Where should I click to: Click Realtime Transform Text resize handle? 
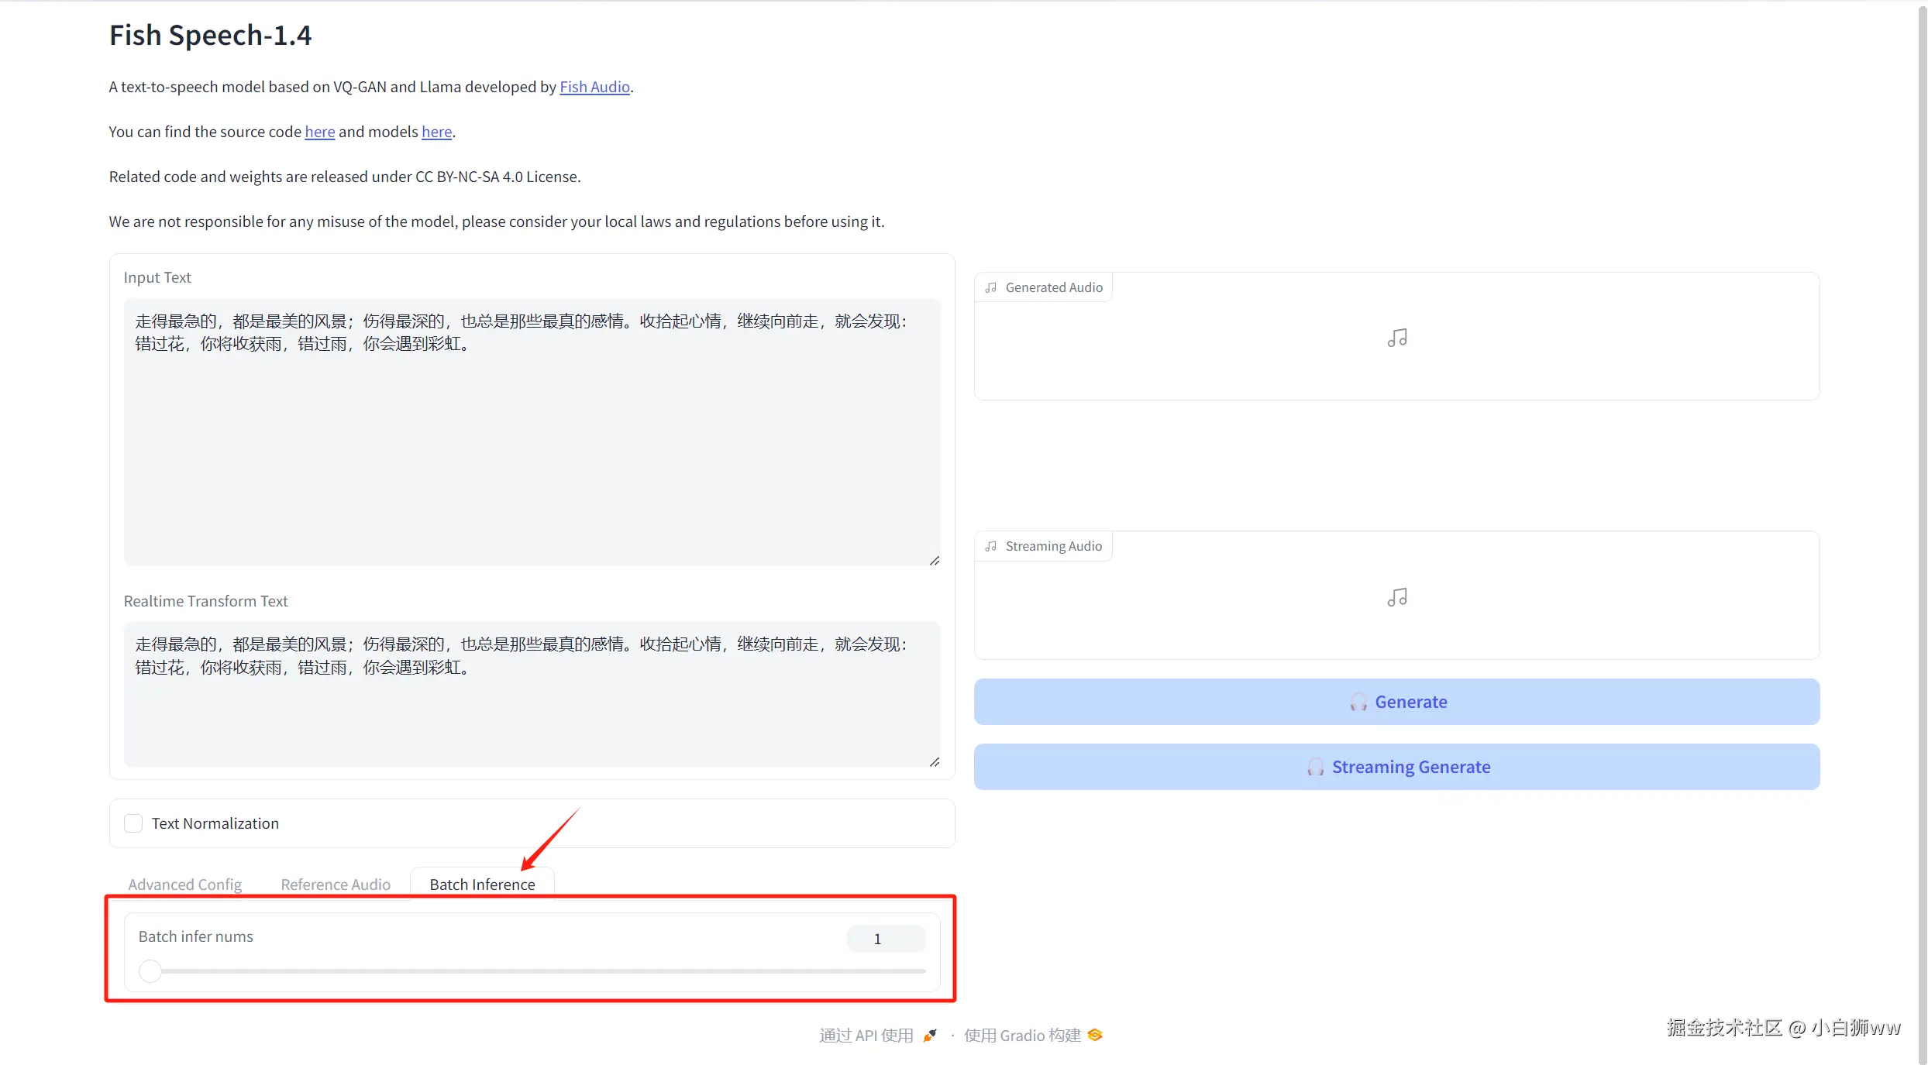[x=935, y=762]
